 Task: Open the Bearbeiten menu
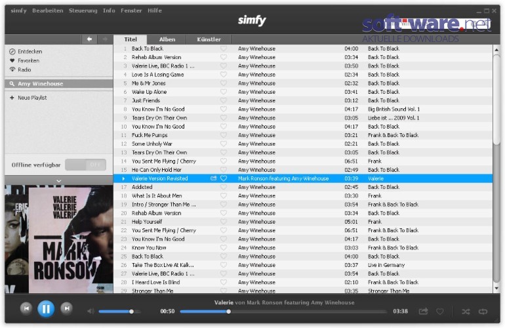coord(48,10)
